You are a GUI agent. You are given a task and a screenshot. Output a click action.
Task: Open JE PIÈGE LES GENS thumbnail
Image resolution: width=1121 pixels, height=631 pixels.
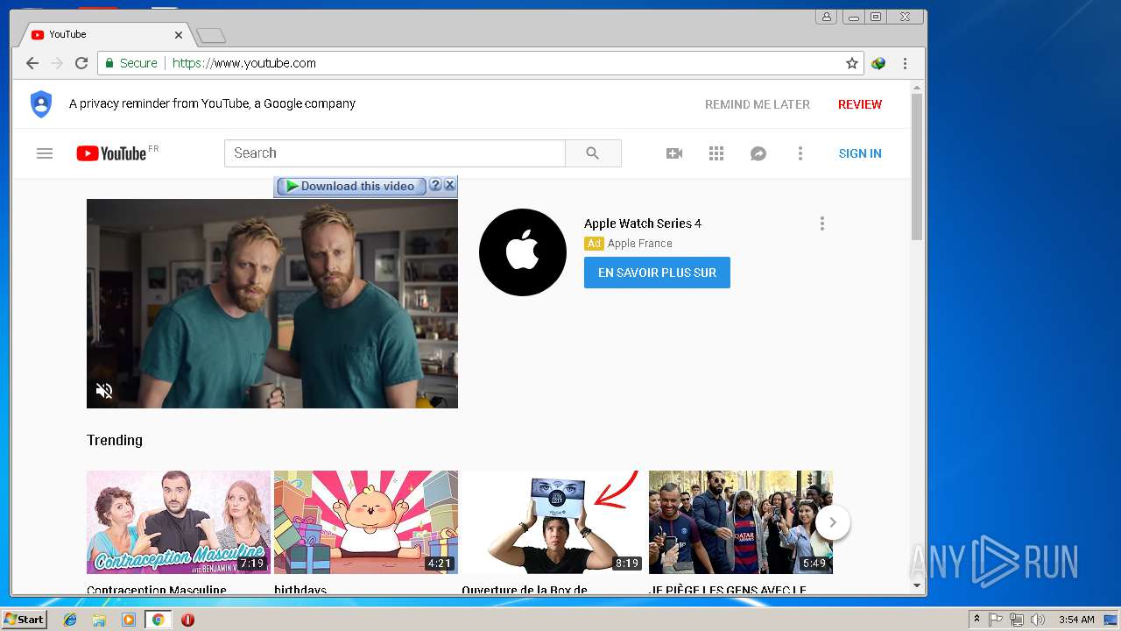click(x=741, y=522)
